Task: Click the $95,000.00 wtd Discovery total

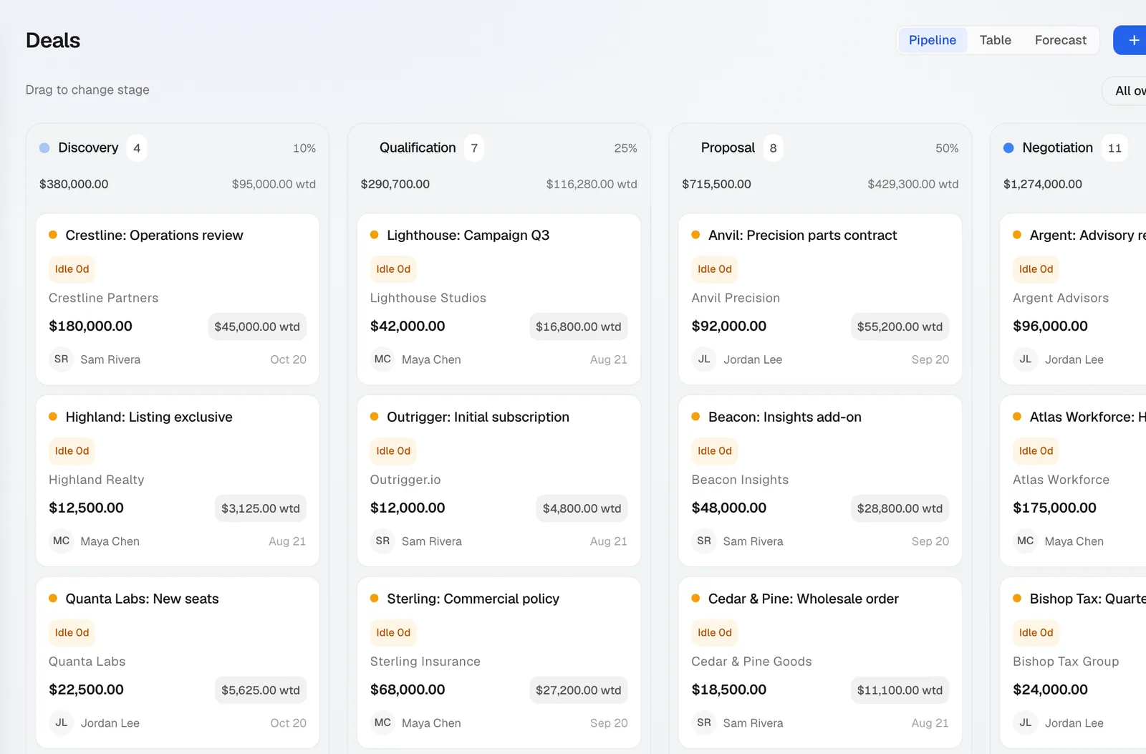Action: (274, 184)
